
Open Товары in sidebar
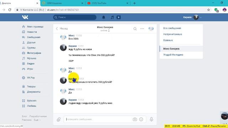[x=31, y=86]
